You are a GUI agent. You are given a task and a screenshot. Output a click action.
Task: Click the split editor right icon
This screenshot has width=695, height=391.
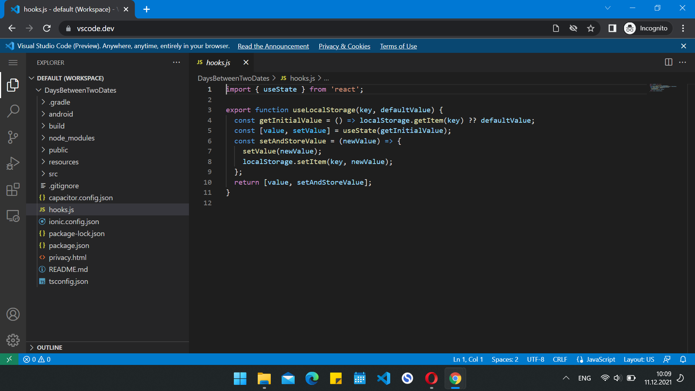click(x=669, y=62)
